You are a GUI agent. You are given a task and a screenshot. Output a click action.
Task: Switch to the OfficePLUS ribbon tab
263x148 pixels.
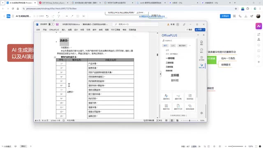pyautogui.click(x=54, y=30)
